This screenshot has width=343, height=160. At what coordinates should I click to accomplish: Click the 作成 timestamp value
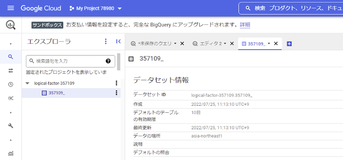[220, 104]
